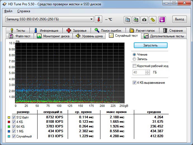193x145 pixels.
Task: Click the copy screenshot to clipboard icon
Action: pyautogui.click(x=136, y=19)
